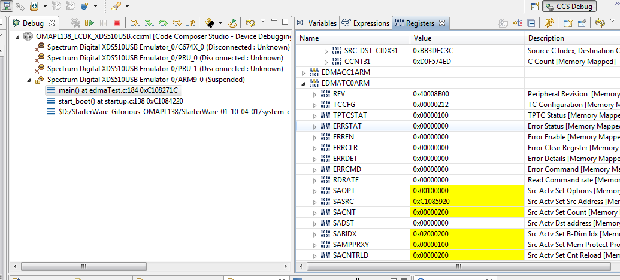Close the Debug view tab

click(x=52, y=23)
